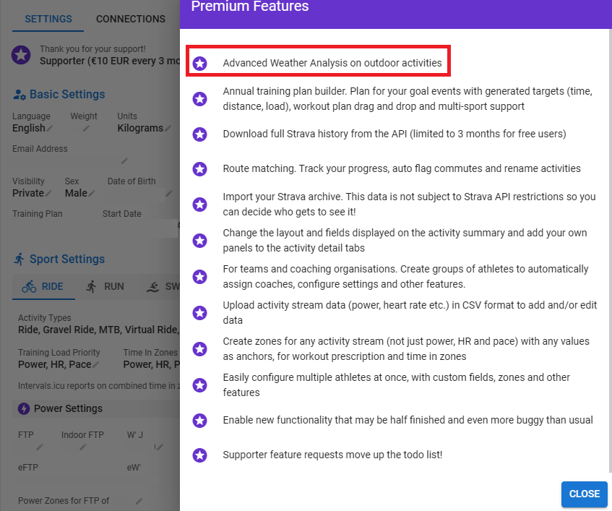
Task: Click the star icon beside Download full Strava history
Action: pyautogui.click(x=200, y=134)
